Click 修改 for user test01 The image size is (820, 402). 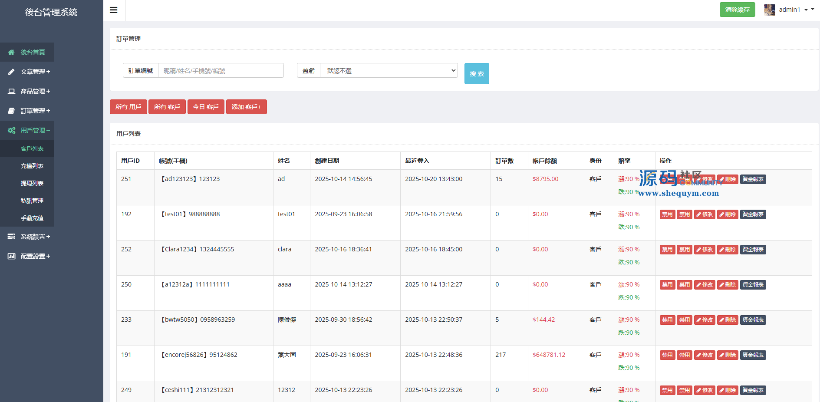click(705, 214)
